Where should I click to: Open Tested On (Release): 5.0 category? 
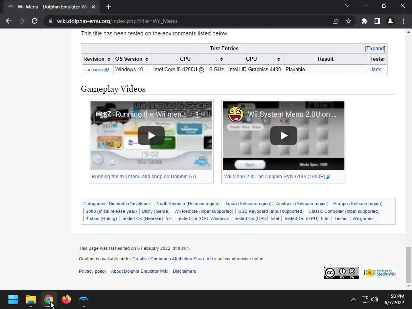(146, 218)
